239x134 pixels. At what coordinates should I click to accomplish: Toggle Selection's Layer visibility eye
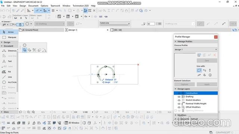15,18
